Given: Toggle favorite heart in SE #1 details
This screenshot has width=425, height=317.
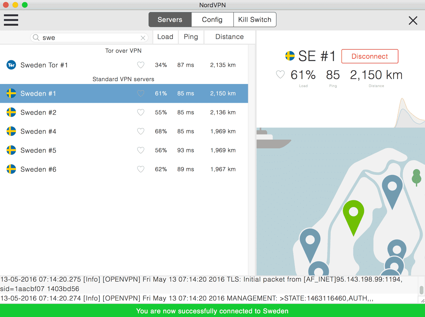Looking at the screenshot, I should pyautogui.click(x=280, y=74).
